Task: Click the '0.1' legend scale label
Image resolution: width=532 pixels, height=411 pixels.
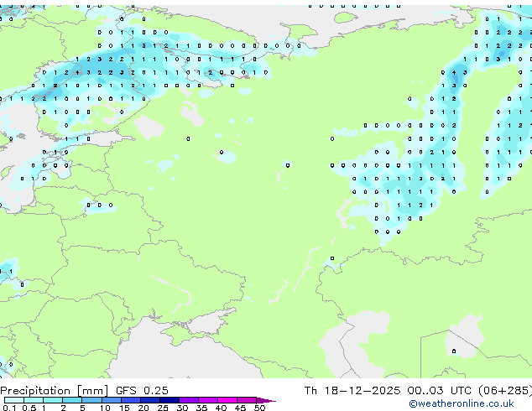Action: pyautogui.click(x=9, y=408)
